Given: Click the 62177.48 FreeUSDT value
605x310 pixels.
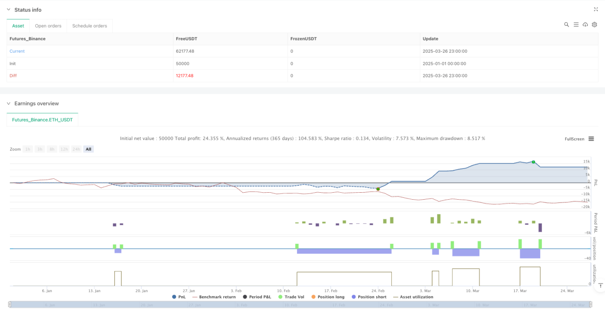Looking at the screenshot, I should click(x=184, y=51).
